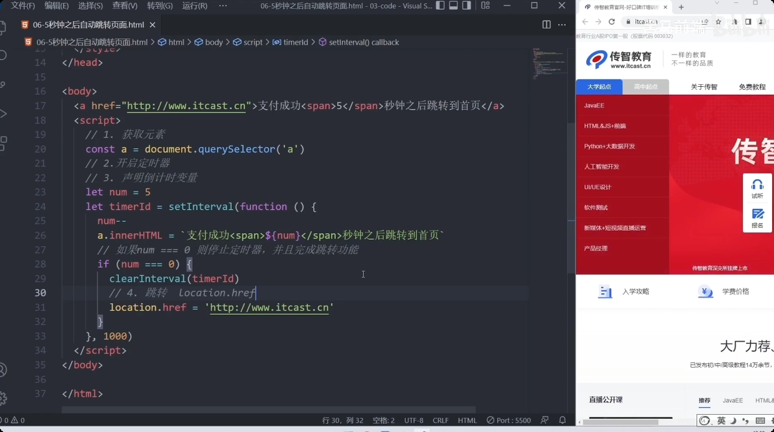Close the 传智教育官网 browser tab
774x432 pixels.
click(666, 7)
